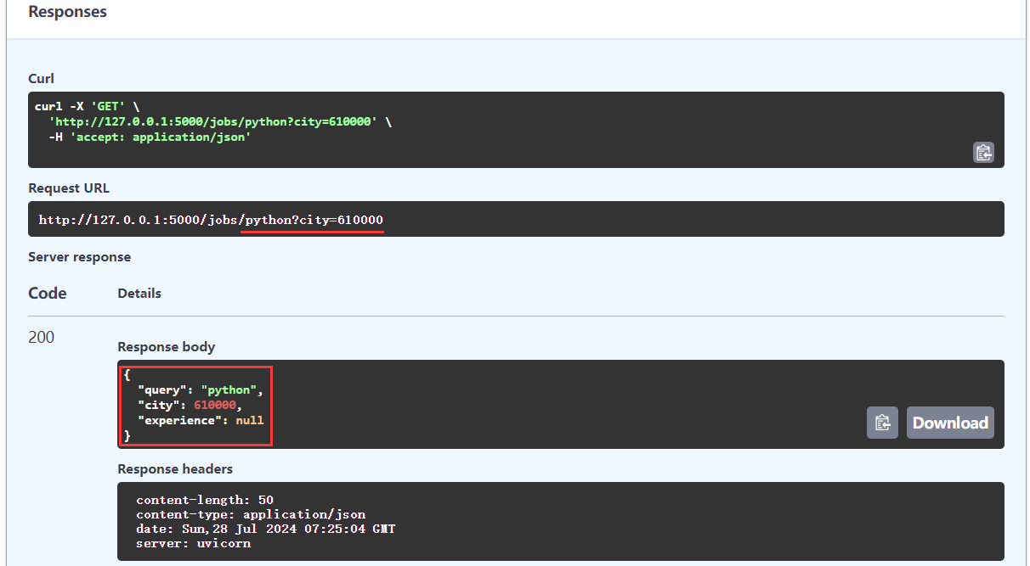Click the server: uvicorn header line
This screenshot has height=566, width=1030.
click(193, 543)
